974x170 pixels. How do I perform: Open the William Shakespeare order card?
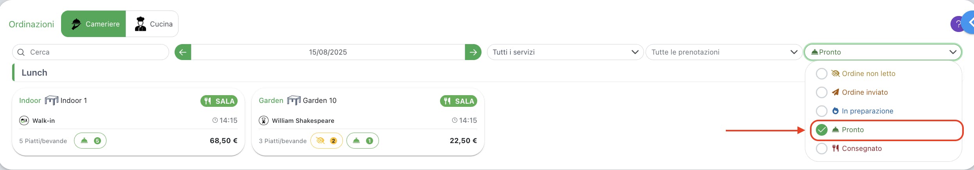click(x=368, y=122)
